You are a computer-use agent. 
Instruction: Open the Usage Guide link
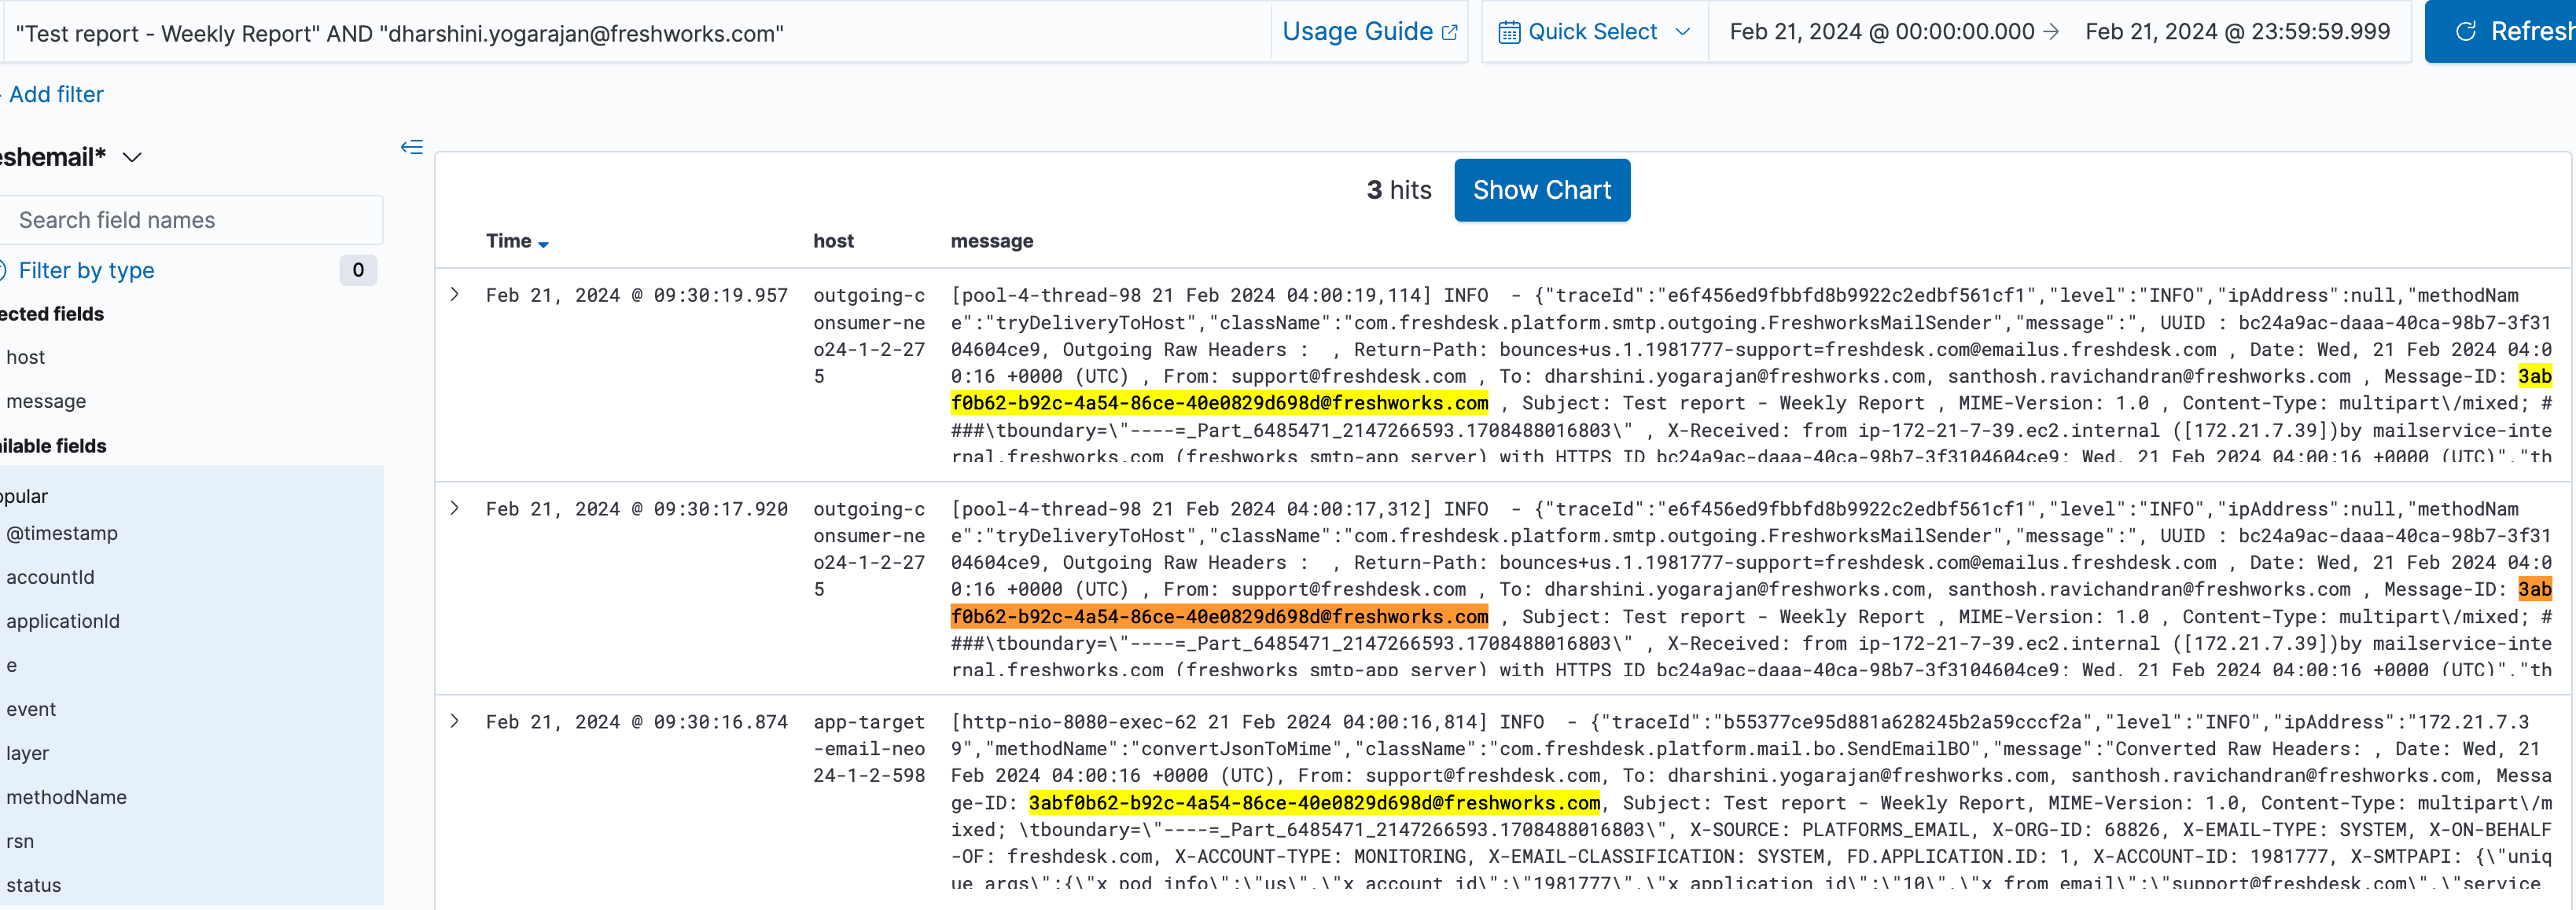1357,32
